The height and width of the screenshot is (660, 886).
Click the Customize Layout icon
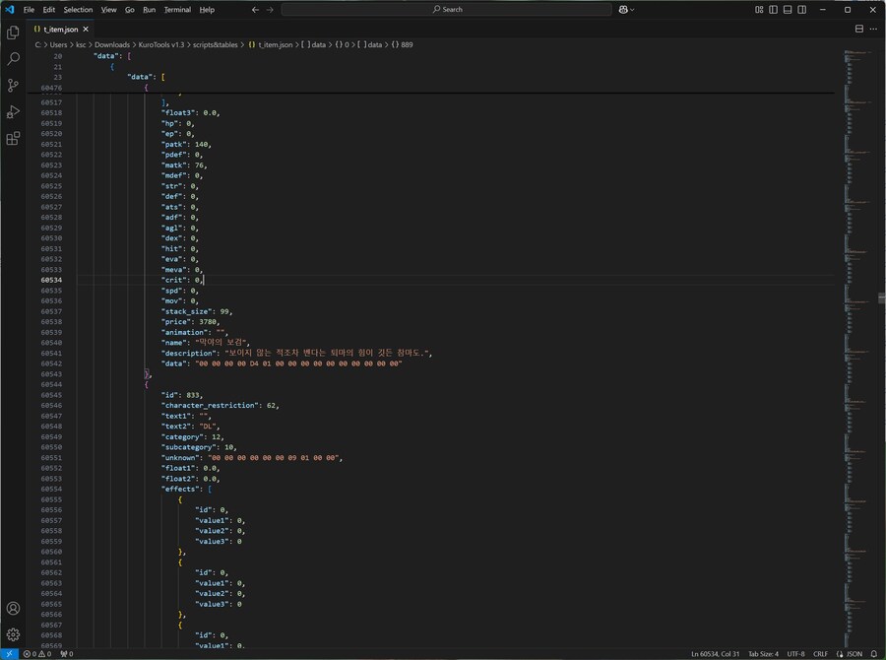click(759, 9)
